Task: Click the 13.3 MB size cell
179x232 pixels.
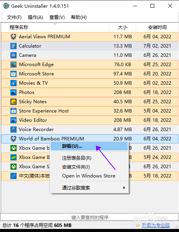Action: coord(122,46)
